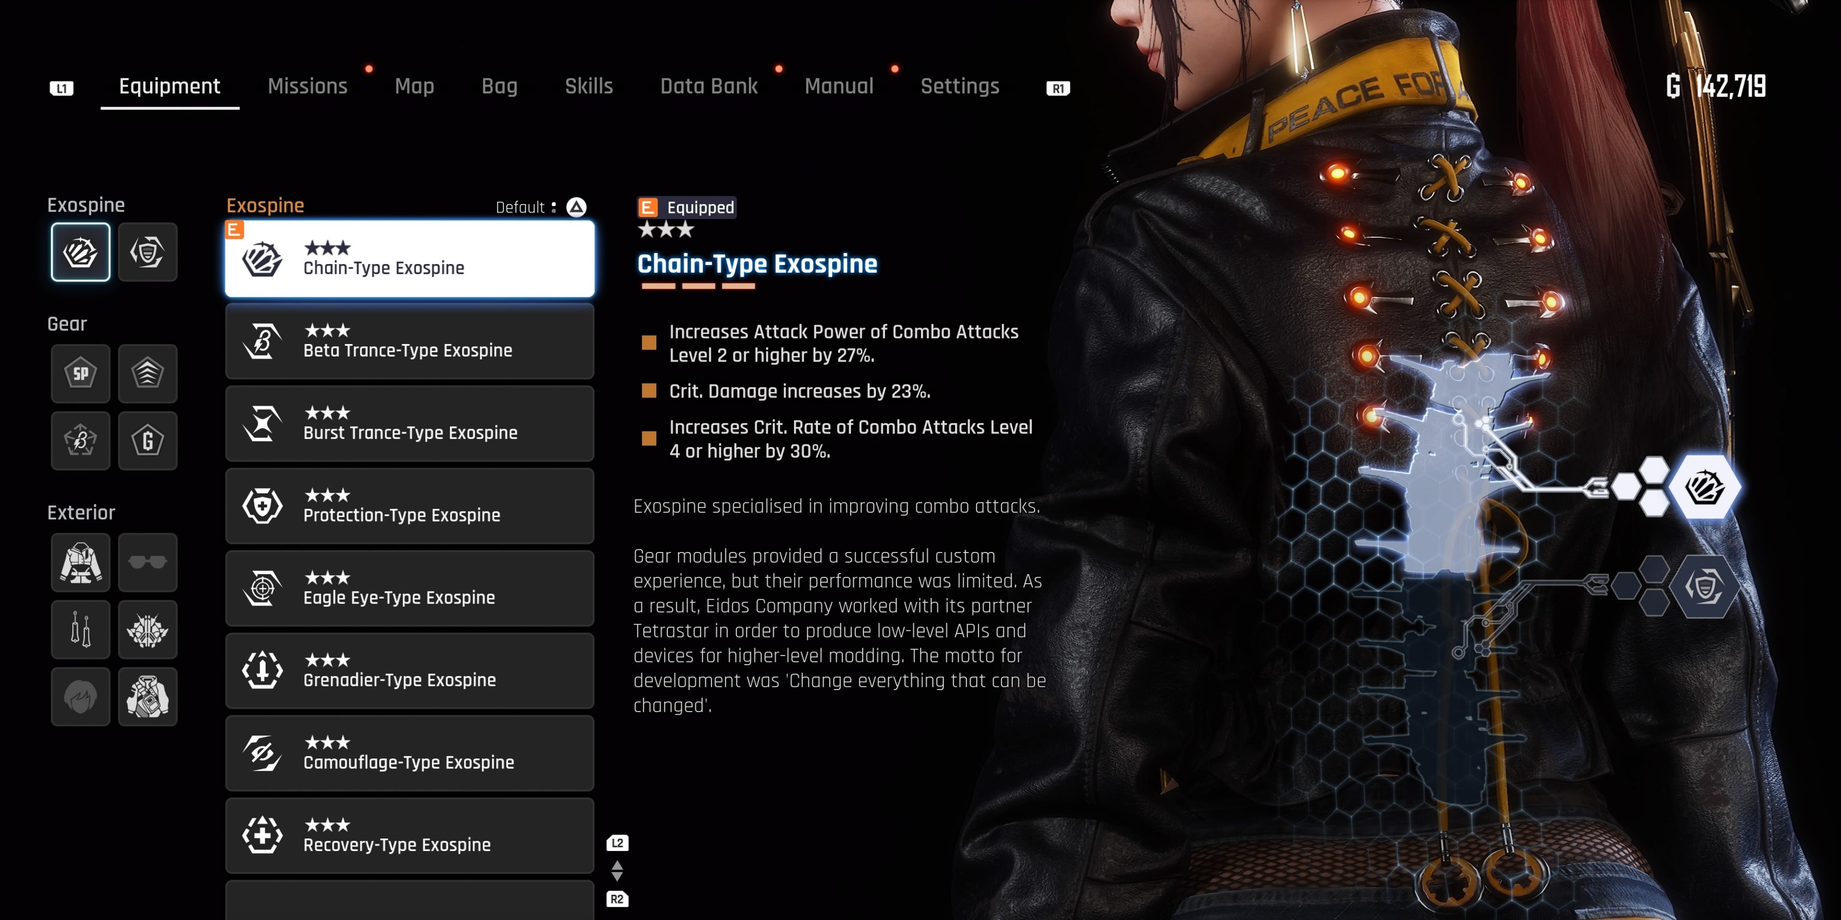Select the lower Protection-Type hexagon node on spine

click(1704, 587)
